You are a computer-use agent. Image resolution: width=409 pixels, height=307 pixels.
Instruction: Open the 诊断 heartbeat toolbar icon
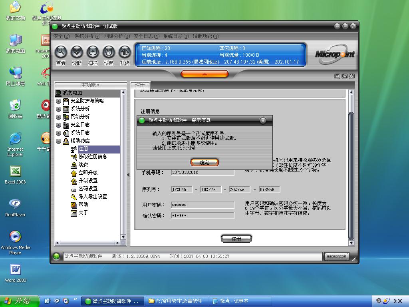tap(77, 52)
